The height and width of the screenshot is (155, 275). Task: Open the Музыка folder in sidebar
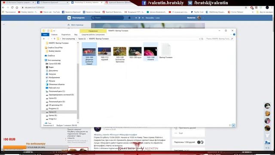pos(52,81)
